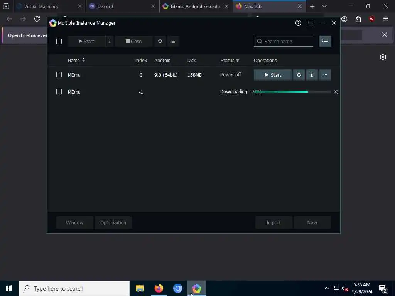Click the download progress bar
395x296 pixels.
(x=292, y=92)
